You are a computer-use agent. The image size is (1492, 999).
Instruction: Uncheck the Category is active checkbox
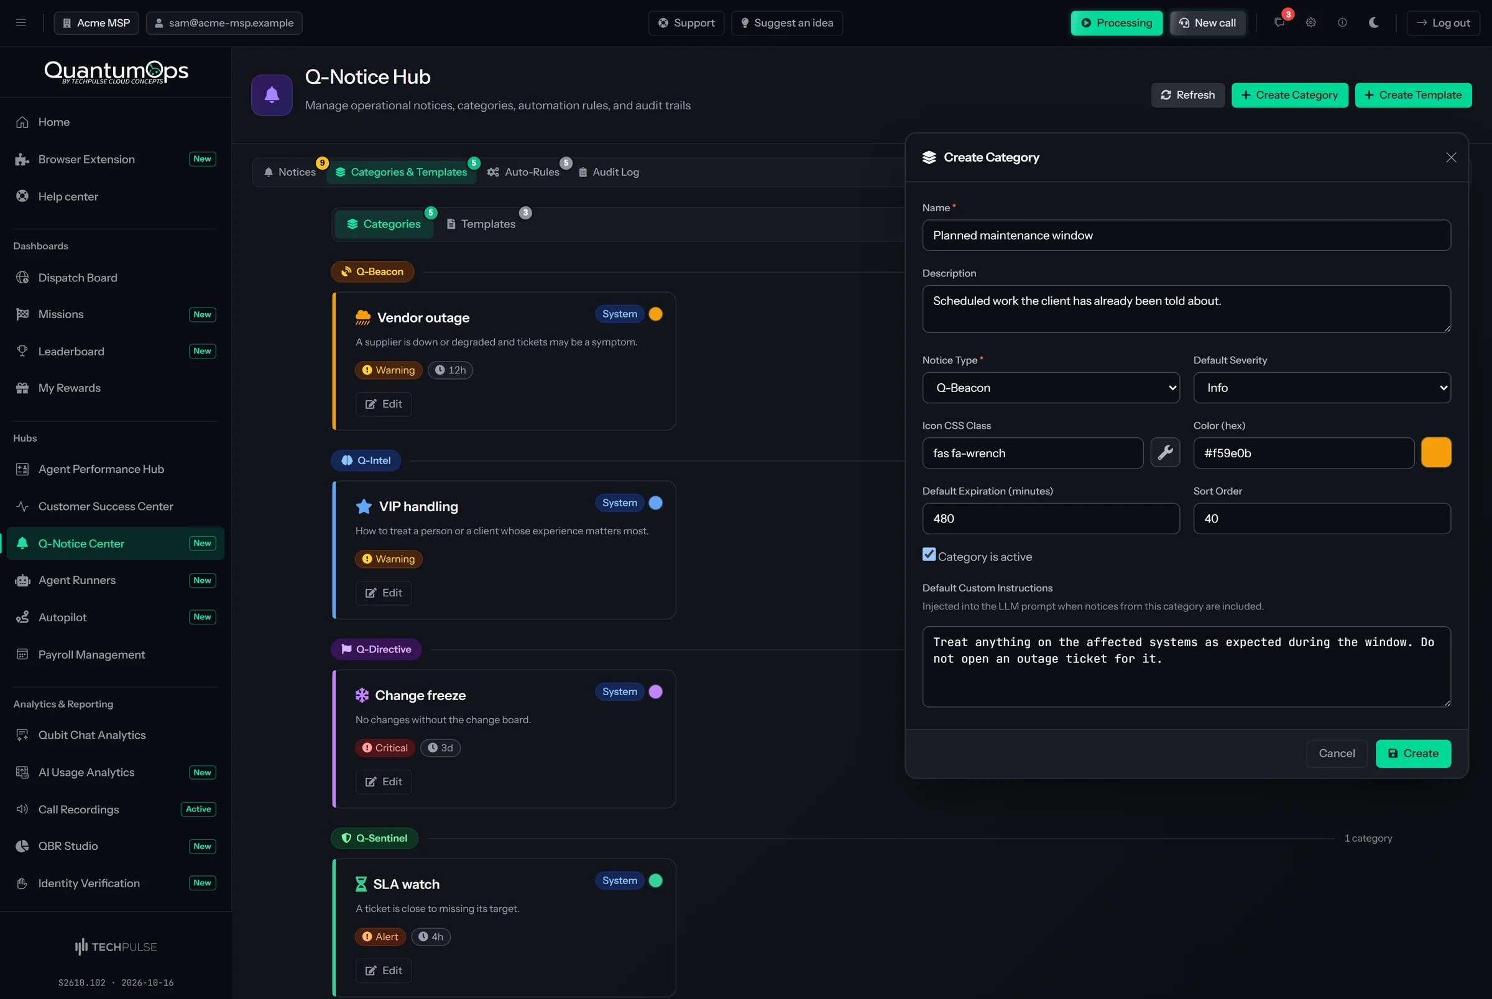coord(929,555)
